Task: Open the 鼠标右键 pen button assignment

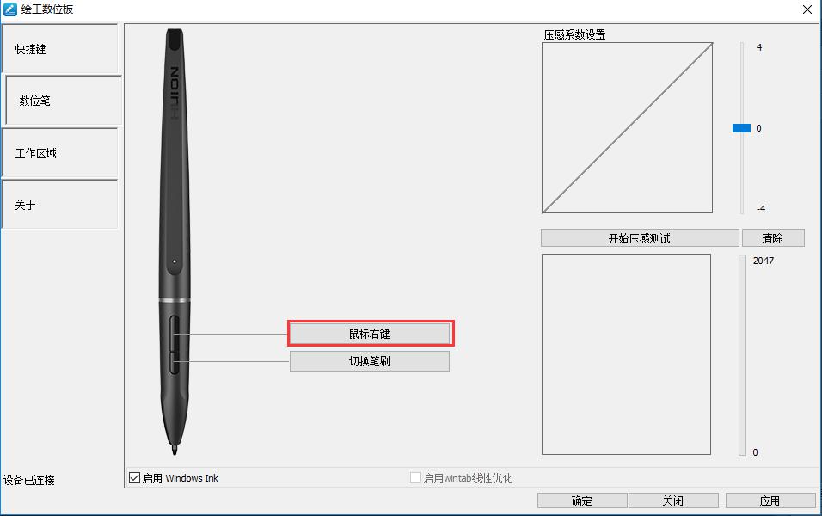Action: click(370, 334)
